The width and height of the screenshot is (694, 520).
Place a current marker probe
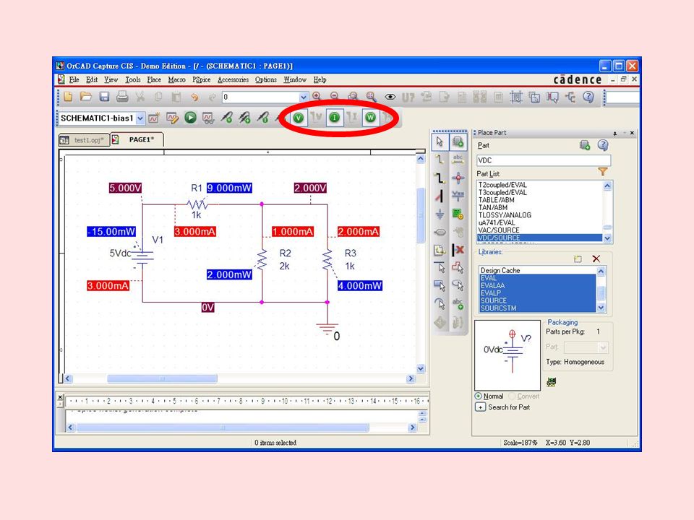coord(263,118)
